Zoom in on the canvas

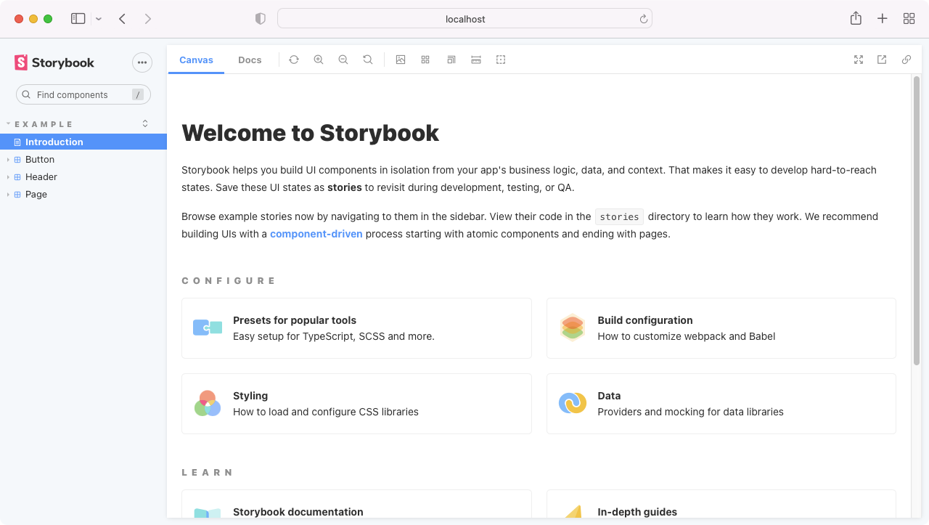(x=318, y=60)
